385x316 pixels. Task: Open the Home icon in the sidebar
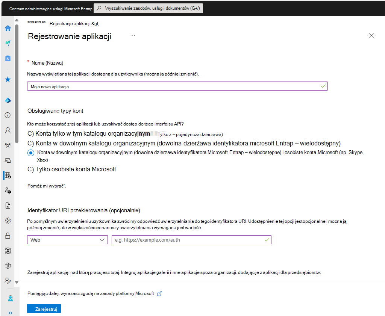coord(8,28)
